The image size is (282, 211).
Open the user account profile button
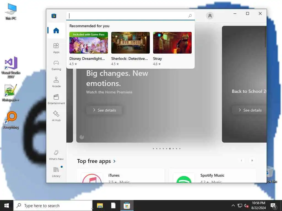click(210, 16)
